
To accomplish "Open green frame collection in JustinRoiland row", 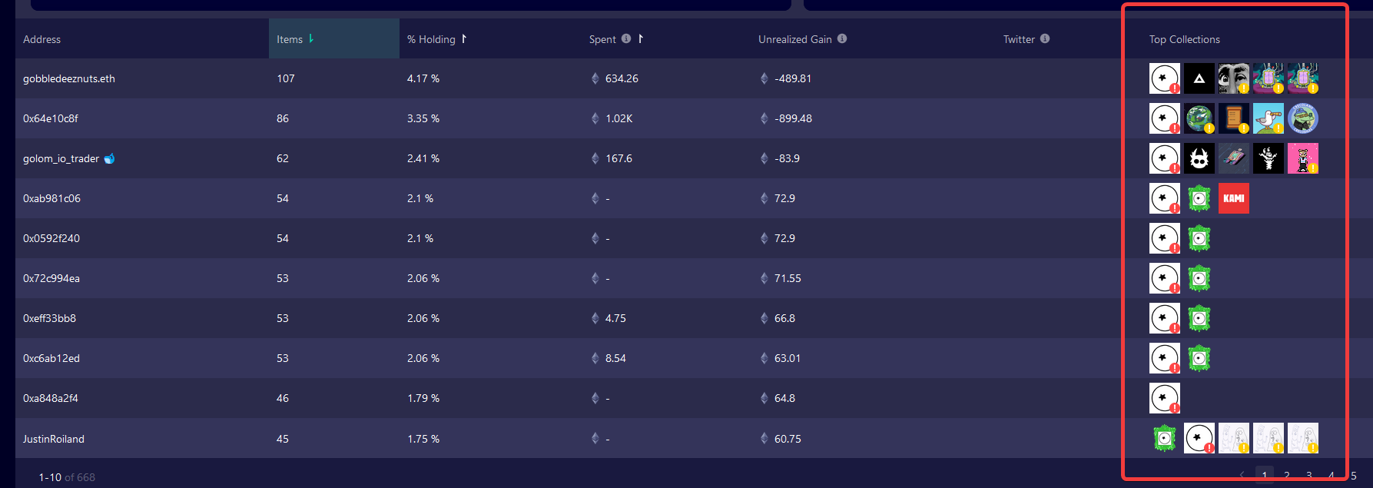I will (x=1164, y=438).
